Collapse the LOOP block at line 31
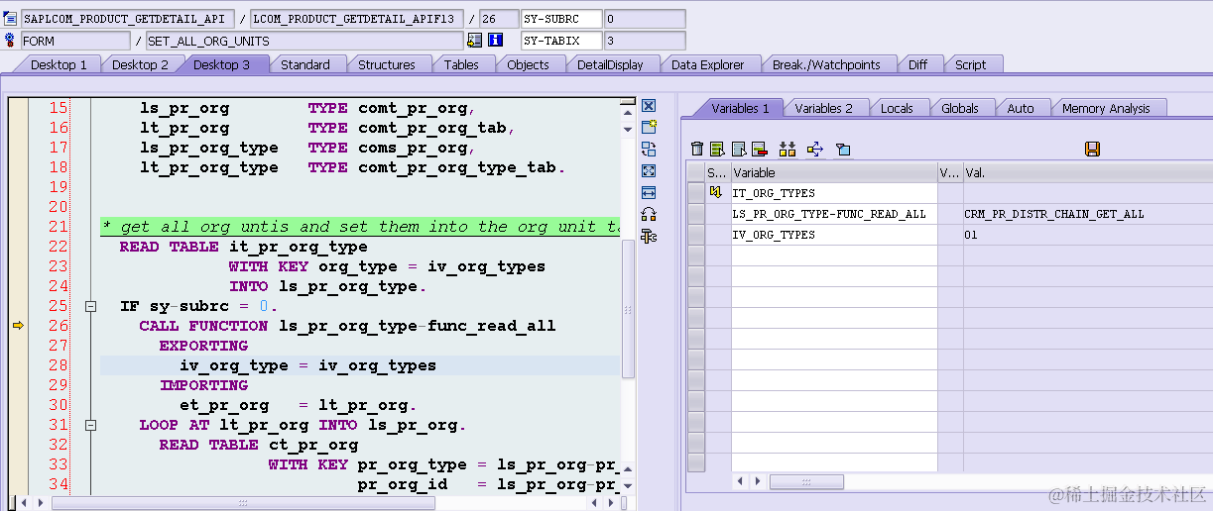Screen dimensions: 1213x511 pyautogui.click(x=90, y=425)
